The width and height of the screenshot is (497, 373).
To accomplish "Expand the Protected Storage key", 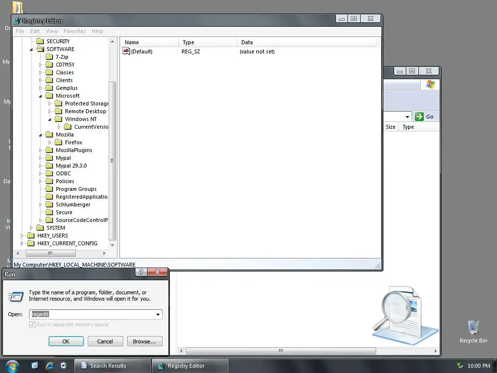I will tap(50, 104).
